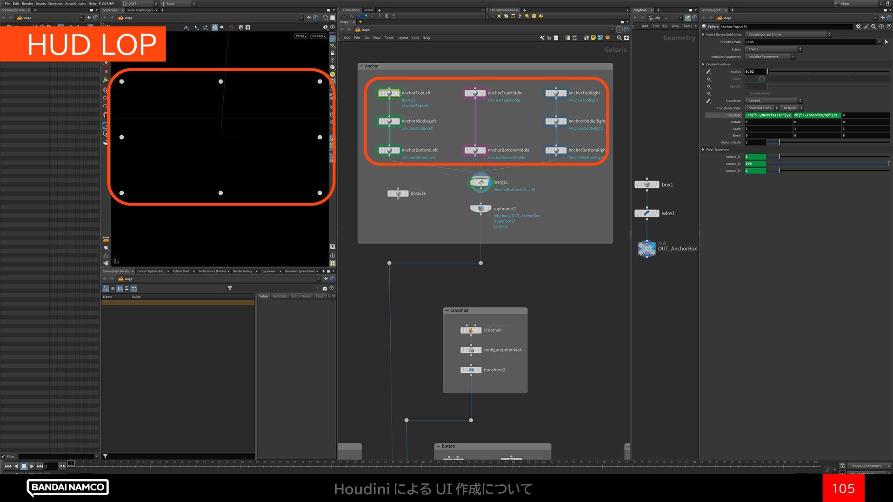Click the AnchorTopLeft sphere node icon
The height and width of the screenshot is (502, 893).
pyautogui.click(x=389, y=93)
